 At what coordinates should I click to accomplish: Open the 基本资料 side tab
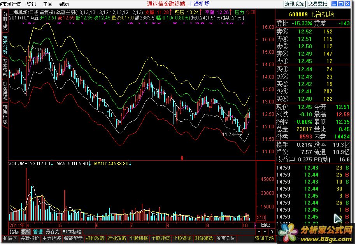tap(5, 68)
